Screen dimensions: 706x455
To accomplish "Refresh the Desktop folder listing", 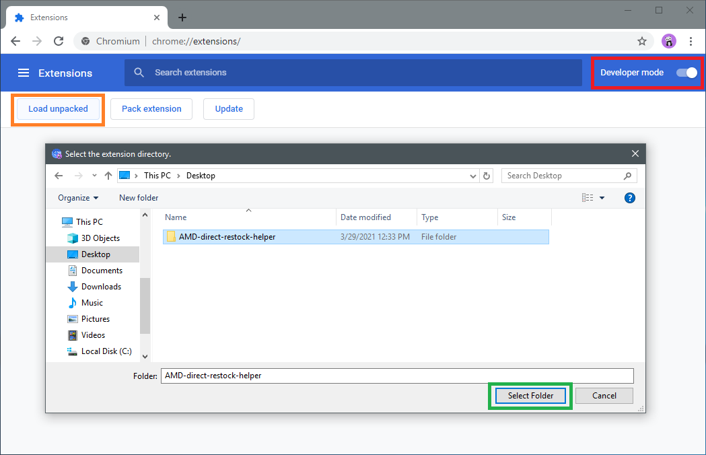I will tap(487, 176).
